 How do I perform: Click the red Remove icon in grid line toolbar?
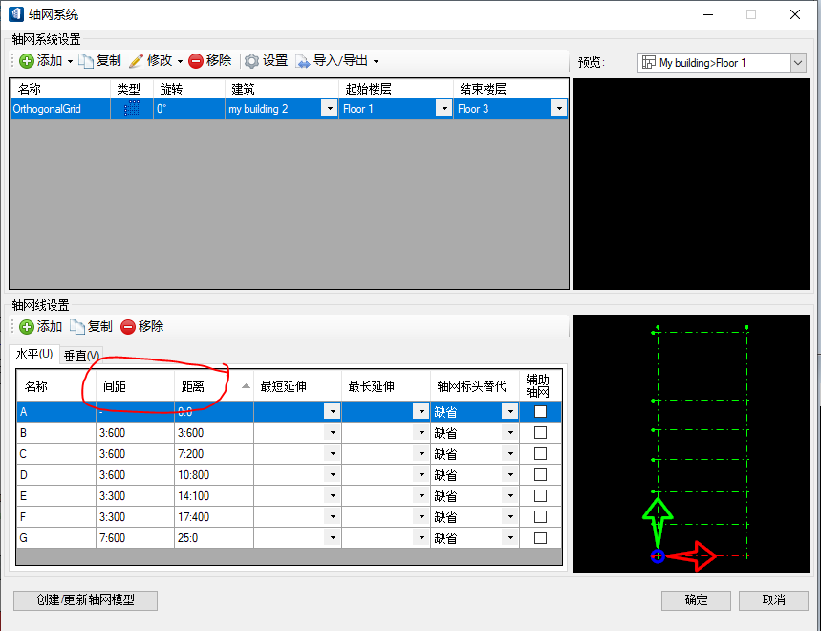[x=128, y=327]
